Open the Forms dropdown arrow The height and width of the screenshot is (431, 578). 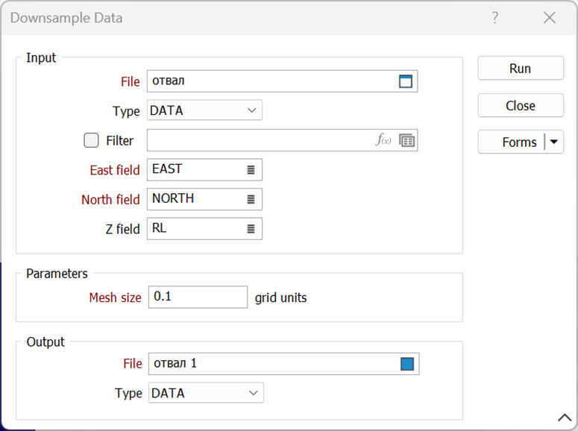click(x=553, y=142)
